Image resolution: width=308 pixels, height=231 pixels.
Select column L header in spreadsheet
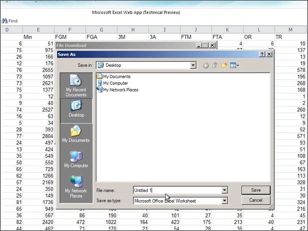pyautogui.click(x=259, y=30)
